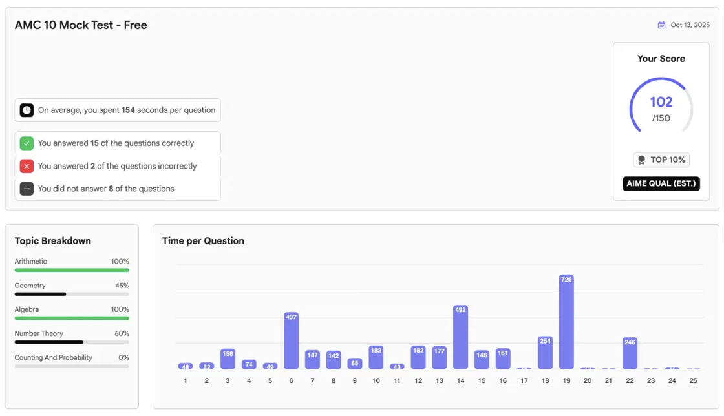Click the '154 seconds per question' text
Screen dimensions: 724x416
tap(169, 110)
